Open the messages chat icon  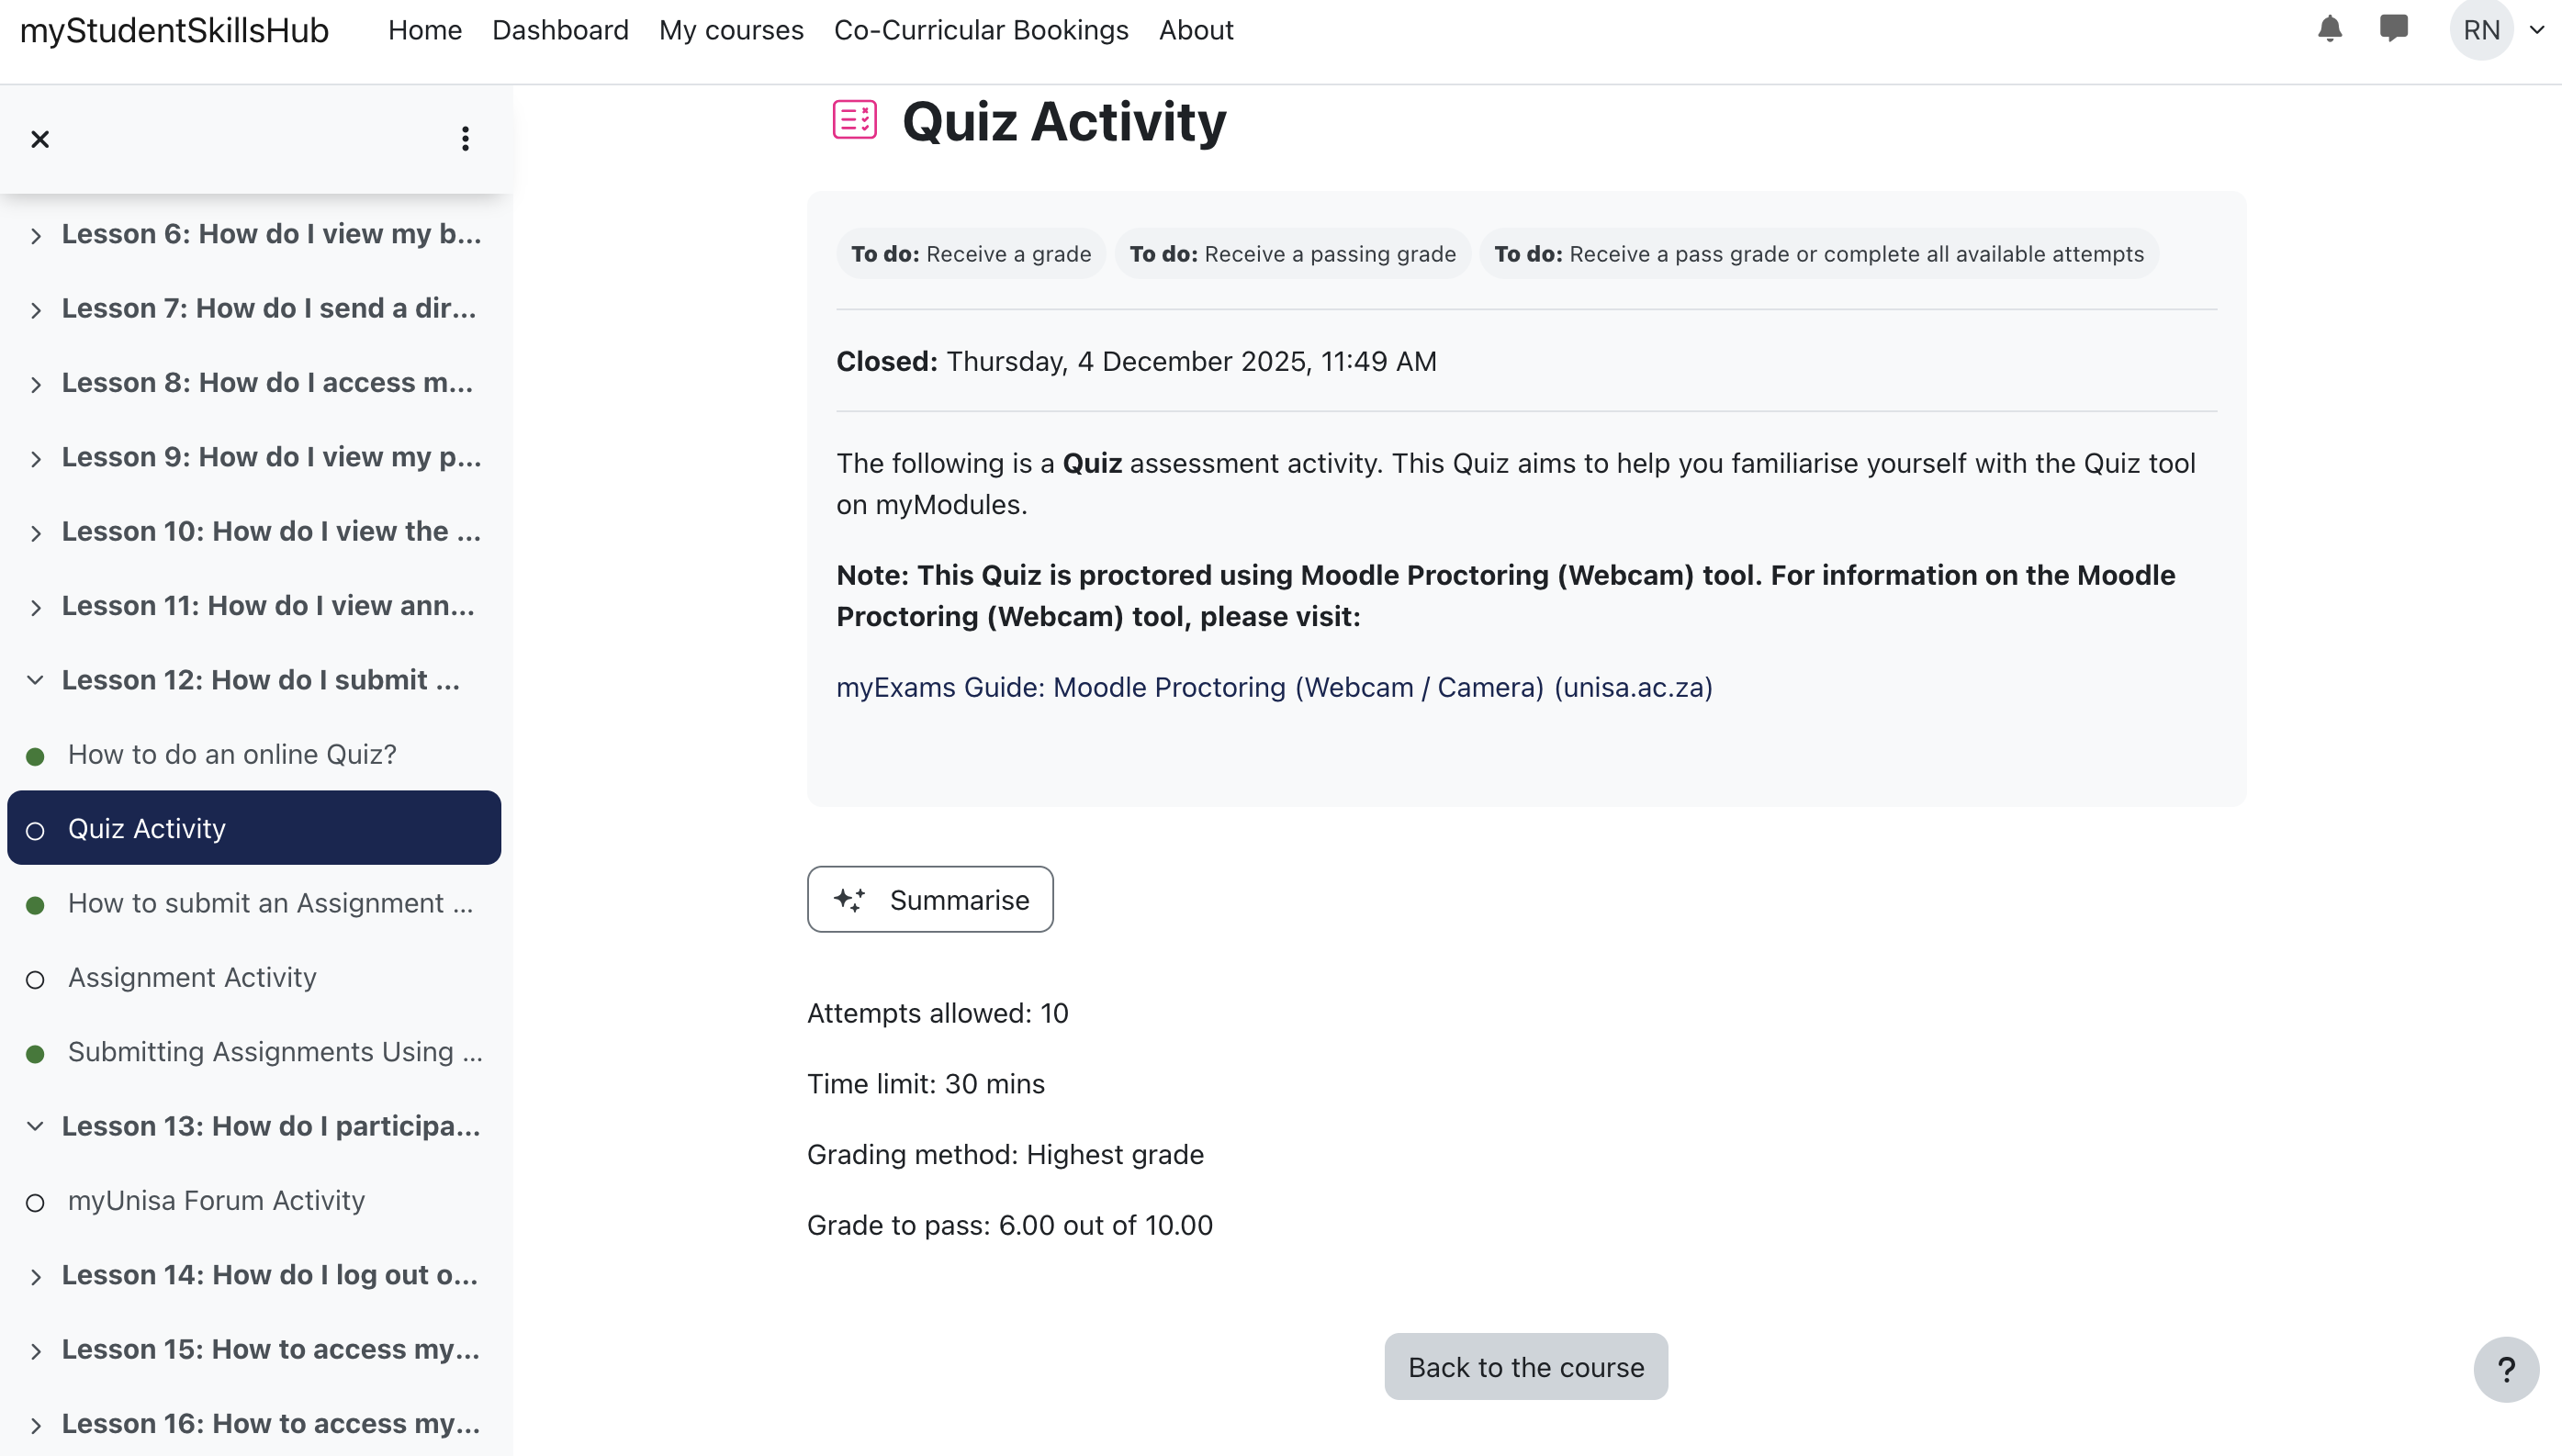2395,29
